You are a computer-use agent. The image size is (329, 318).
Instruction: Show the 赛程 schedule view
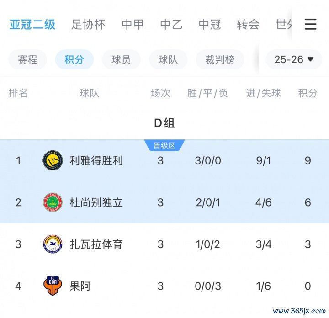pyautogui.click(x=27, y=59)
